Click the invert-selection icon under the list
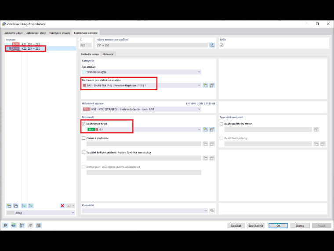 [x=30, y=206]
